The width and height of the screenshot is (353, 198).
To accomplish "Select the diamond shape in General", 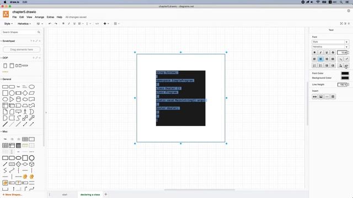I will (25, 93).
